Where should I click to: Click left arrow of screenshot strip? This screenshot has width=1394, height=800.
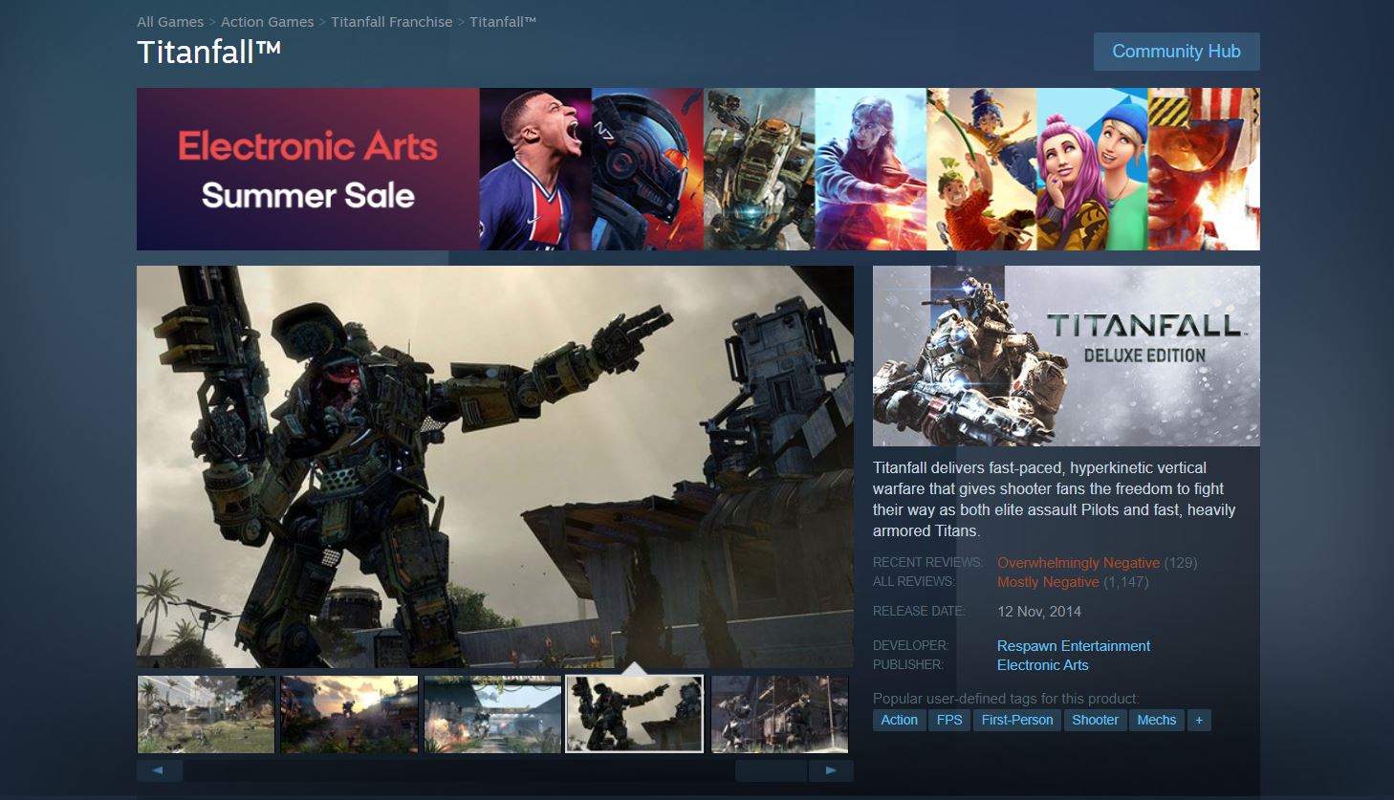pos(159,770)
